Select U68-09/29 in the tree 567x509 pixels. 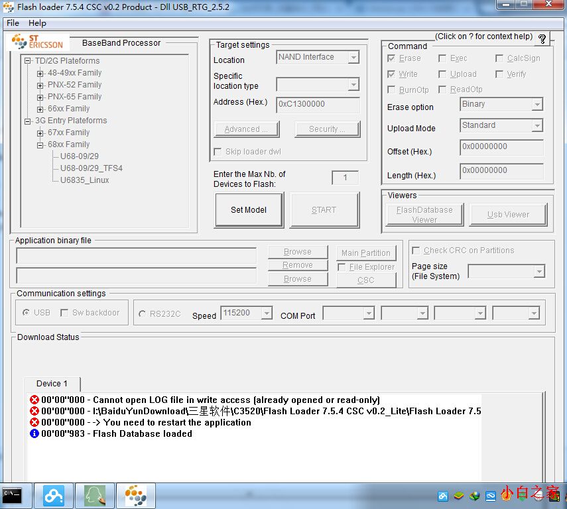pos(79,156)
